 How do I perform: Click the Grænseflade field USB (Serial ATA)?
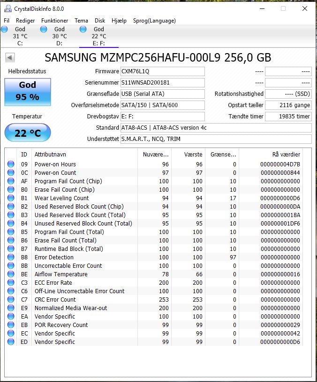[x=163, y=94]
